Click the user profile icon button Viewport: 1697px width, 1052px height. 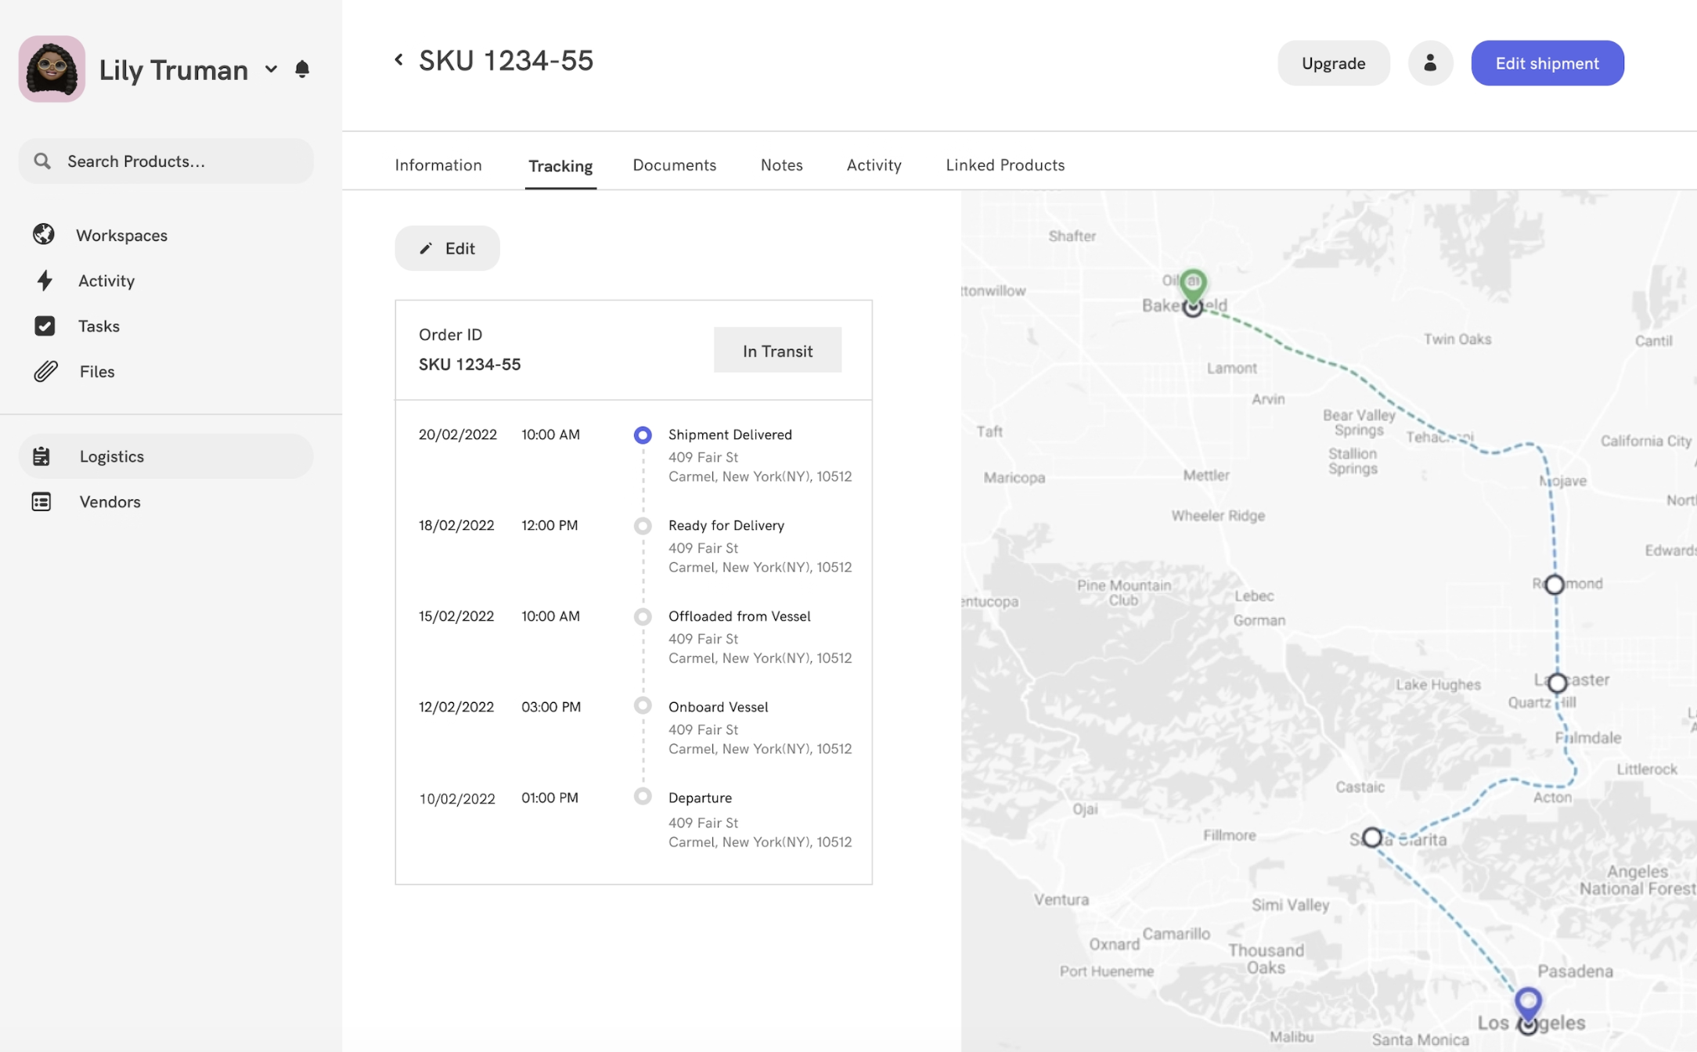click(1430, 63)
